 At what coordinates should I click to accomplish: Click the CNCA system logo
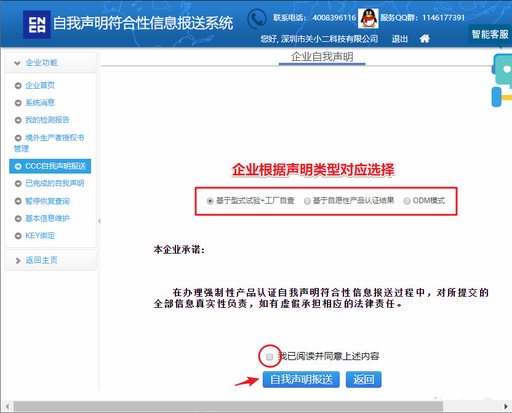click(x=37, y=24)
